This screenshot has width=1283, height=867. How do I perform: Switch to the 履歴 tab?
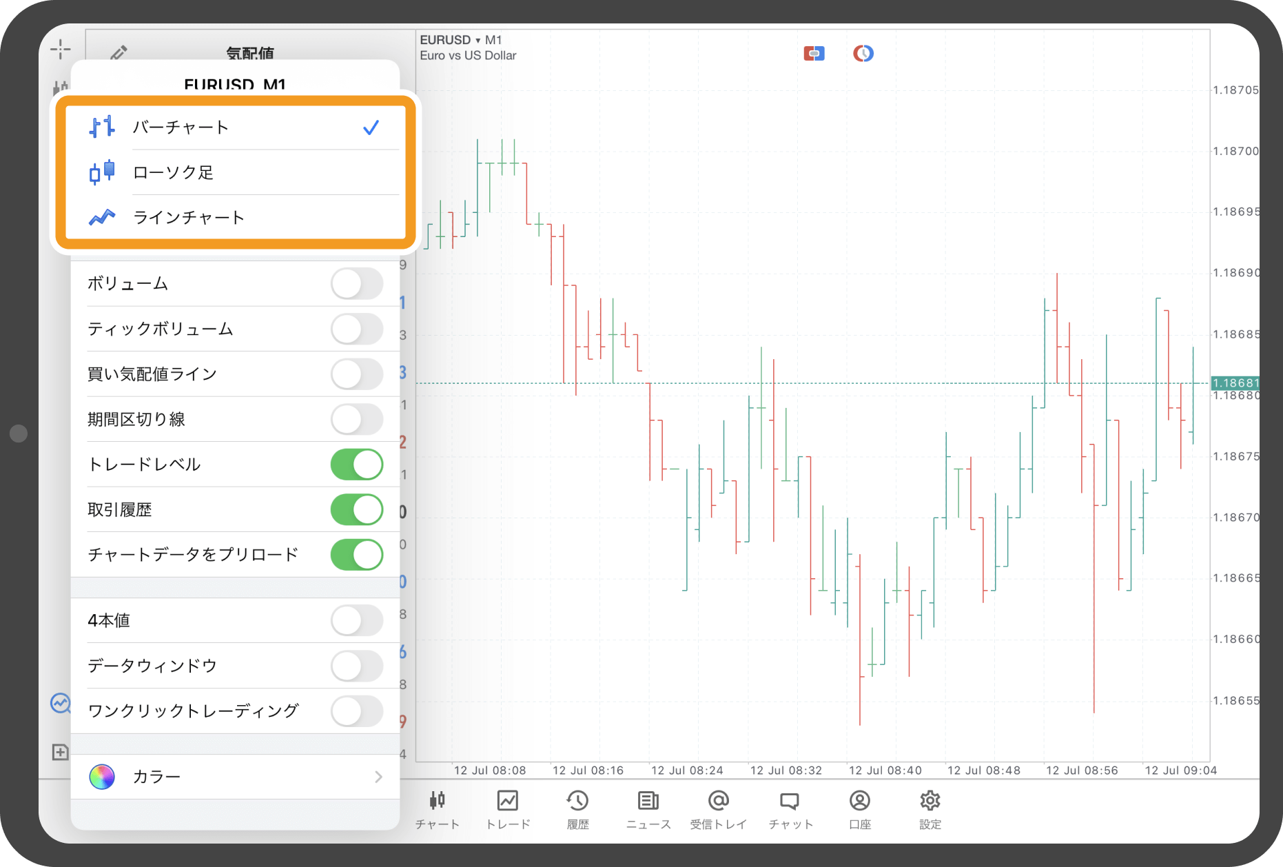pos(577,810)
